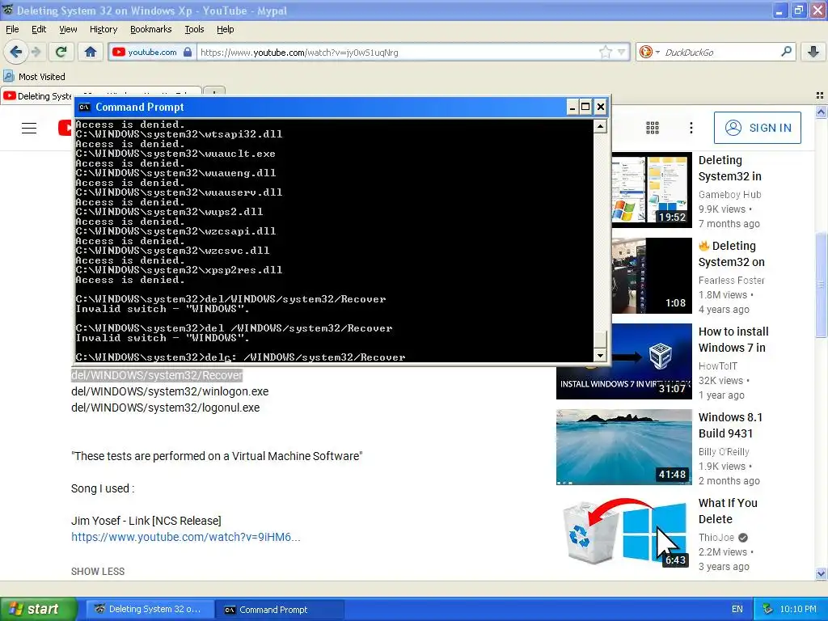Open the Windows Start button
The image size is (828, 621).
pyautogui.click(x=38, y=609)
